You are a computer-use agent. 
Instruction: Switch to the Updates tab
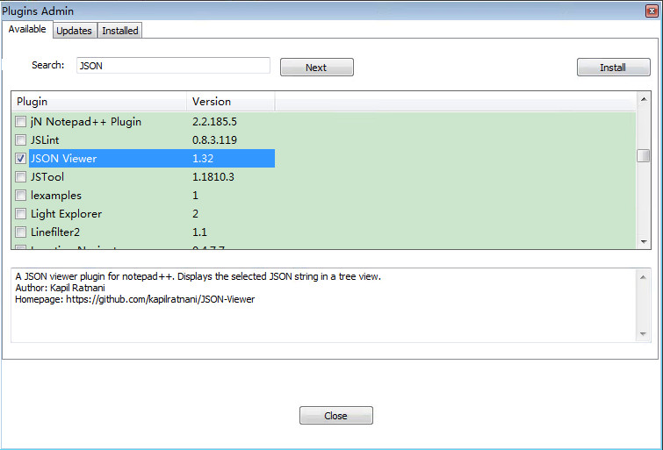[x=74, y=31]
